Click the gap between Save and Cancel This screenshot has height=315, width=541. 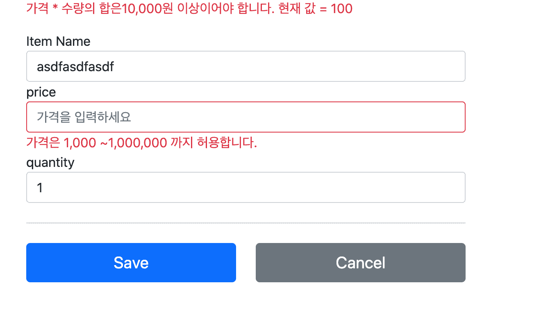point(246,263)
